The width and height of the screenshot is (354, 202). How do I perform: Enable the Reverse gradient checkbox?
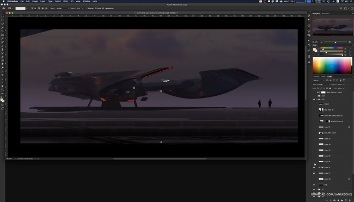pyautogui.click(x=87, y=8)
